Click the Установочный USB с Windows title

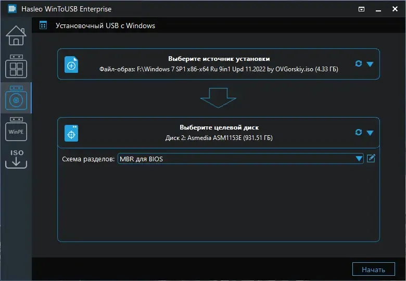click(105, 25)
